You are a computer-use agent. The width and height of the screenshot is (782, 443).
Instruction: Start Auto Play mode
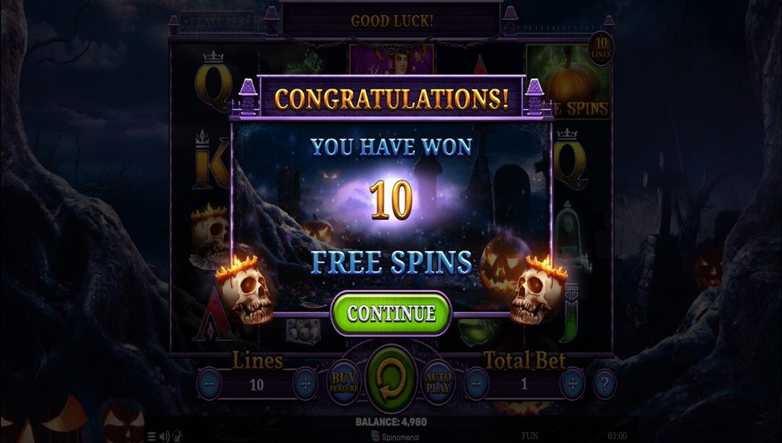pyautogui.click(x=438, y=383)
